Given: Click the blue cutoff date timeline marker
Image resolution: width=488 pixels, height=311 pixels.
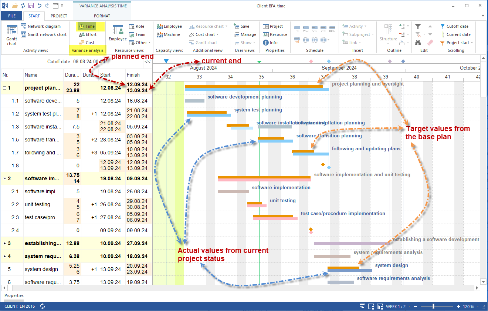Looking at the screenshot, I should pyautogui.click(x=166, y=61).
